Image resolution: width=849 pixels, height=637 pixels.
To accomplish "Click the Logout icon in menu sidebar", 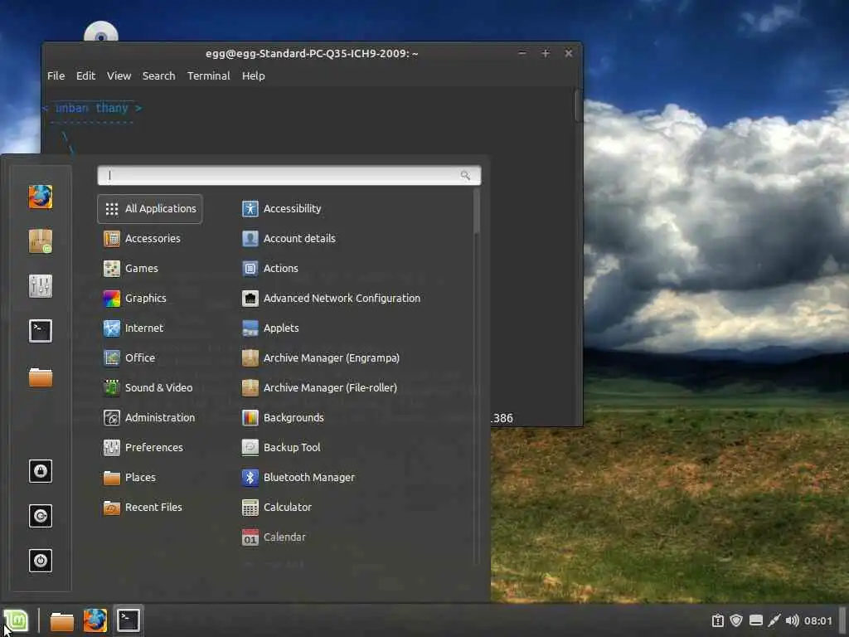I will [x=41, y=516].
